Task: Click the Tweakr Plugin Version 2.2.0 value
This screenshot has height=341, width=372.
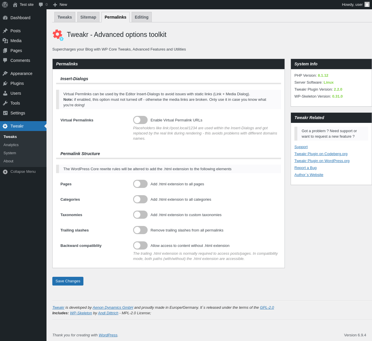Action: coord(338,89)
